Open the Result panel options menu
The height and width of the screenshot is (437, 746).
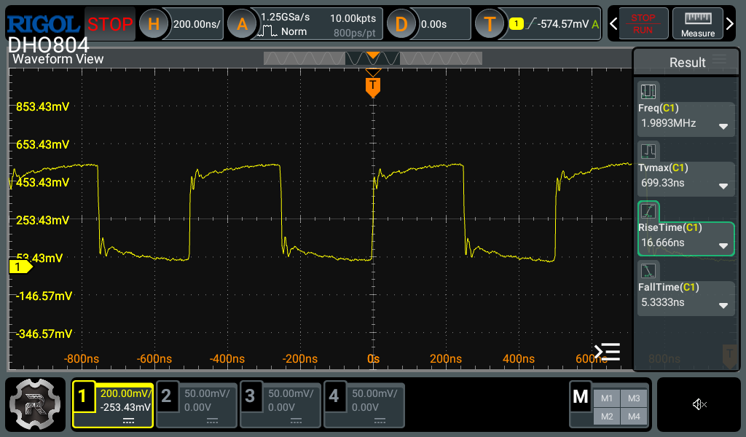[x=719, y=60]
